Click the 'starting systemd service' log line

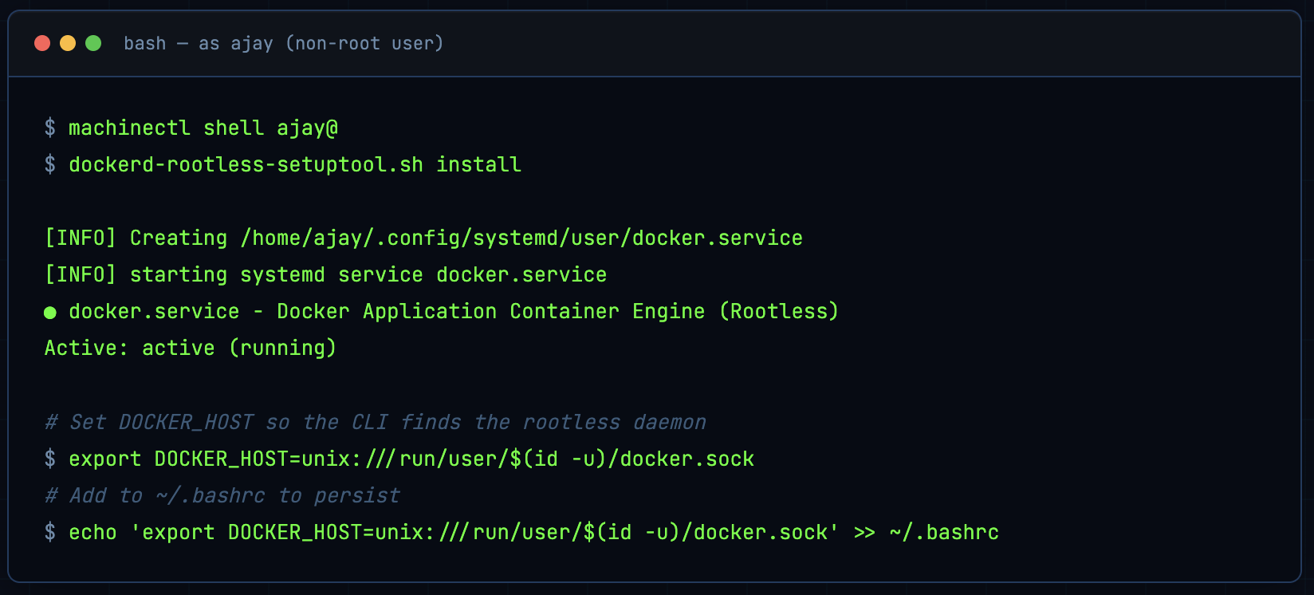tap(325, 274)
